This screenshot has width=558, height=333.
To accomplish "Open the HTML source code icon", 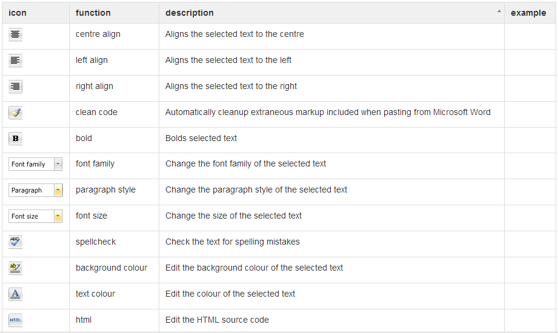I will click(16, 320).
